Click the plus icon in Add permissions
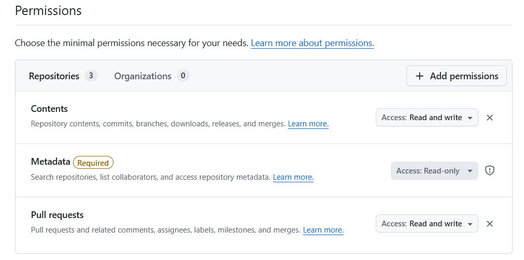524x260 pixels. 420,76
